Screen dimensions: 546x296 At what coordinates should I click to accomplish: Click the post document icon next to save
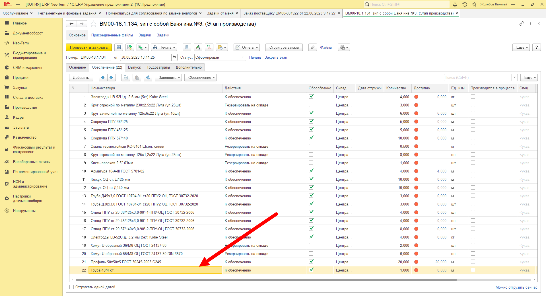tap(130, 48)
